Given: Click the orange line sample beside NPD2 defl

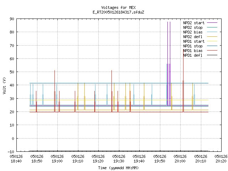Looking at the screenshot, I should click(x=212, y=36).
